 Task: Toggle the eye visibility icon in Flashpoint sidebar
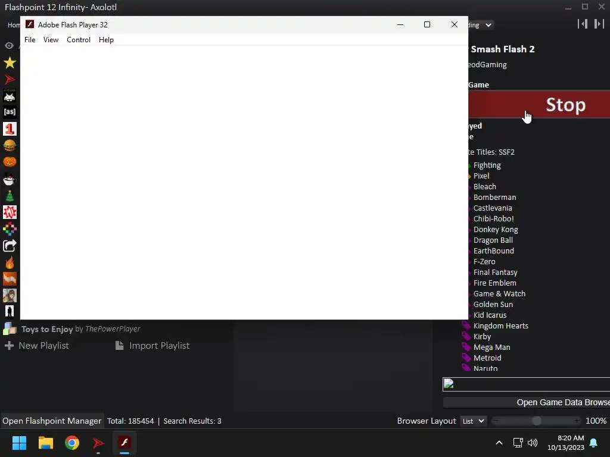click(x=10, y=45)
